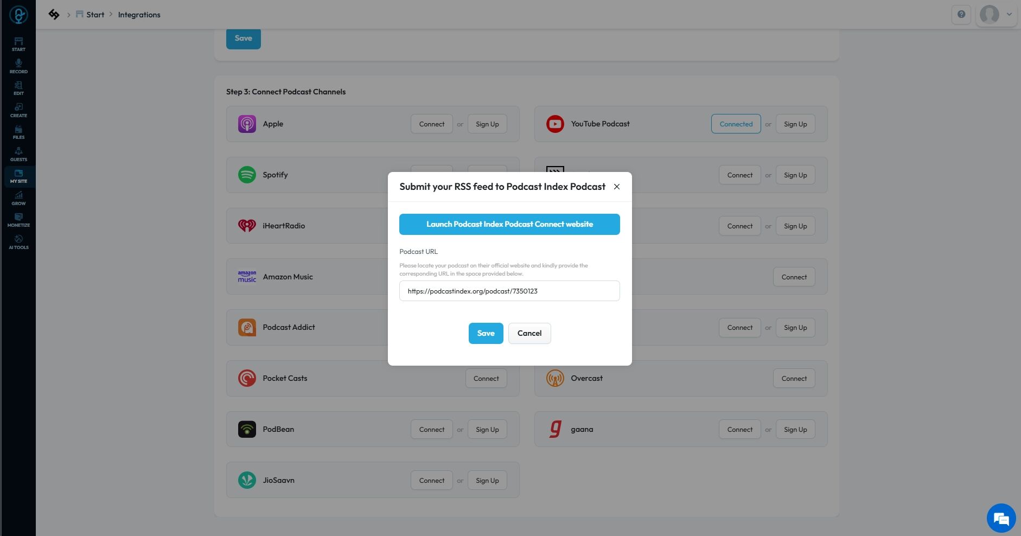Close the Submit RSS feed dialog
1021x536 pixels.
(x=617, y=187)
